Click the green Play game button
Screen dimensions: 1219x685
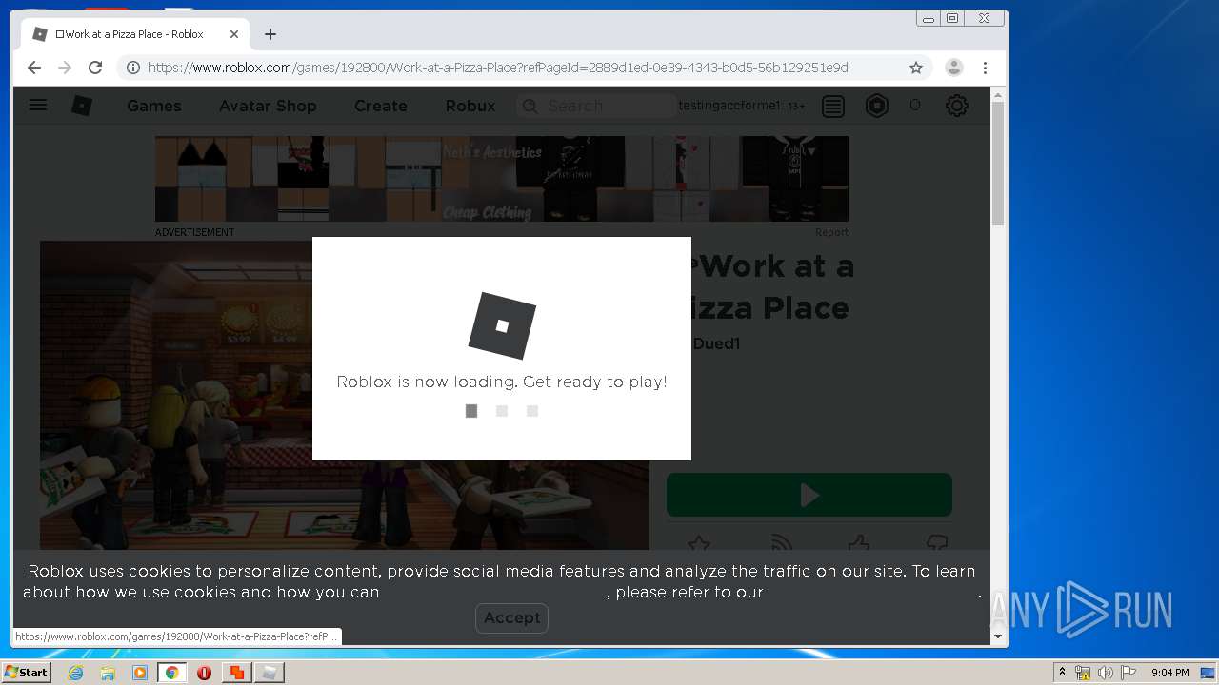[809, 495]
